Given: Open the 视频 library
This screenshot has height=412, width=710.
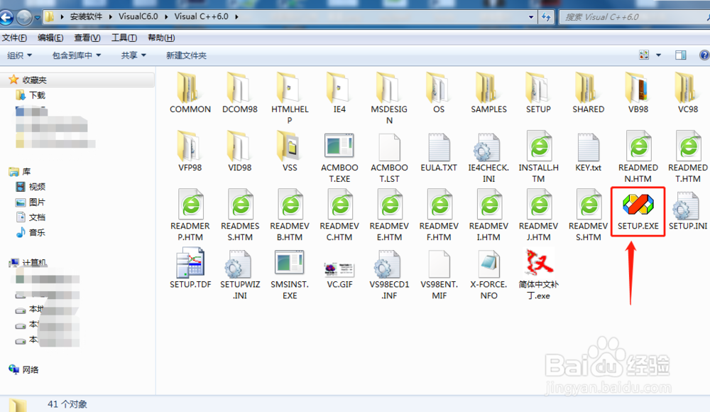Looking at the screenshot, I should pos(37,186).
